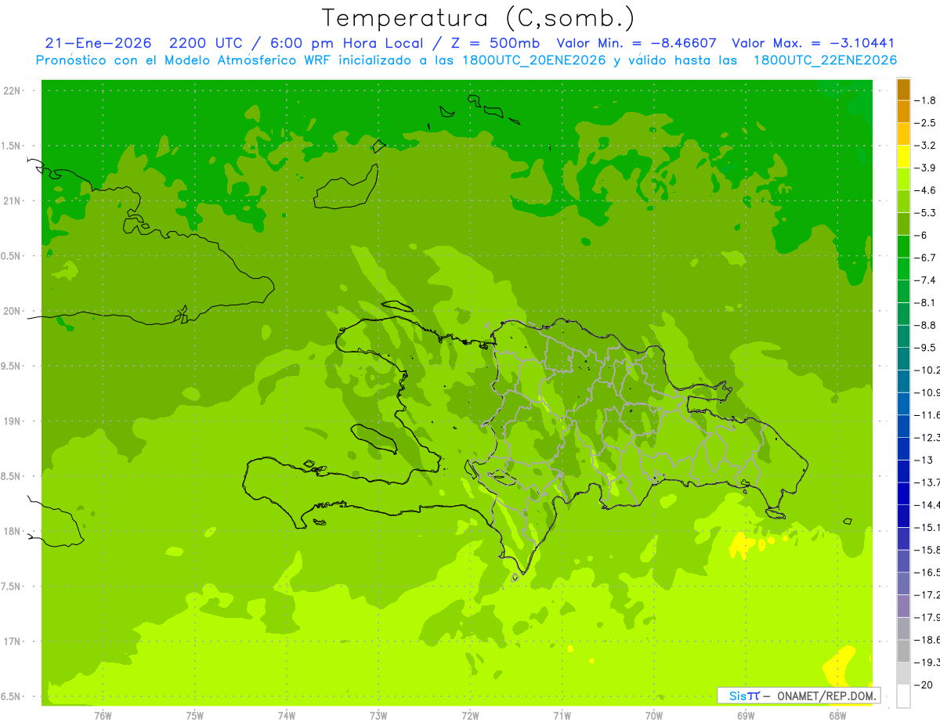The height and width of the screenshot is (726, 940).
Task: Click the "68W" longitude label
Action: click(x=837, y=714)
